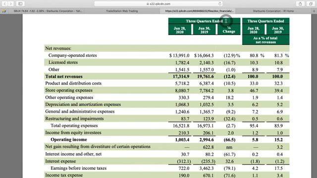This screenshot has width=317, height=178.
Task: Click the pinned tab favicon at far left
Action: pos(4,11)
